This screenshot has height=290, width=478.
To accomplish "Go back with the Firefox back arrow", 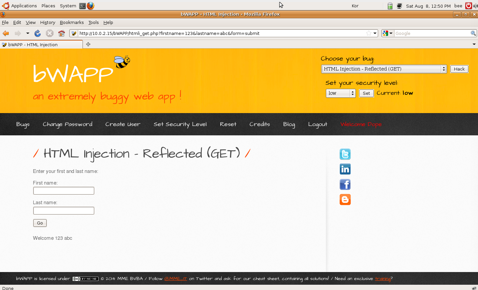I will (6, 33).
